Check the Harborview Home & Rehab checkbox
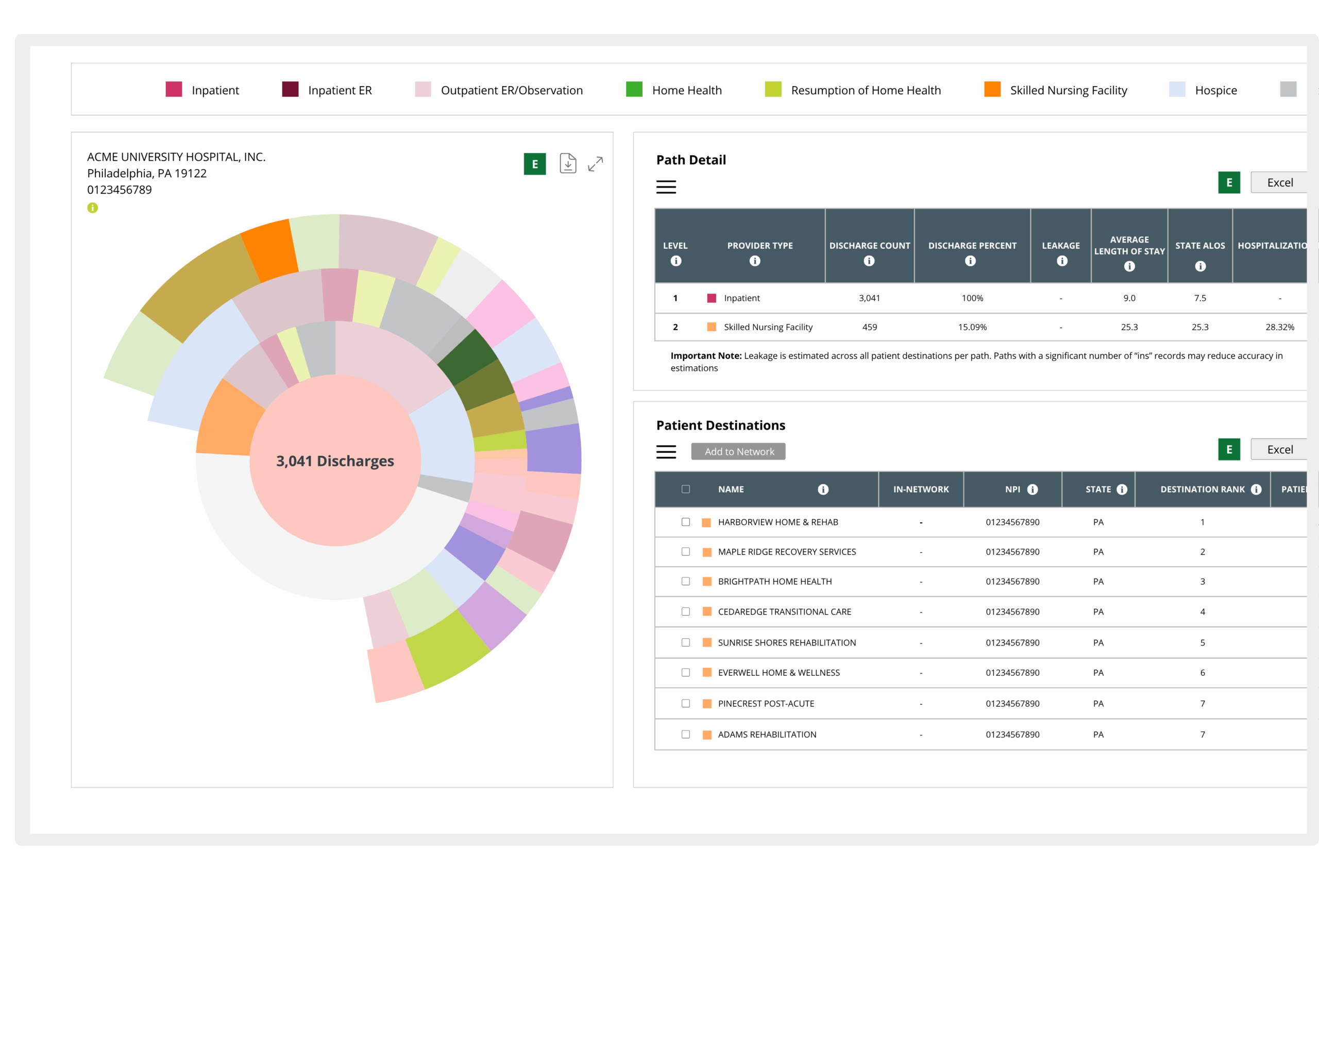The image size is (1319, 1056). pos(686,522)
